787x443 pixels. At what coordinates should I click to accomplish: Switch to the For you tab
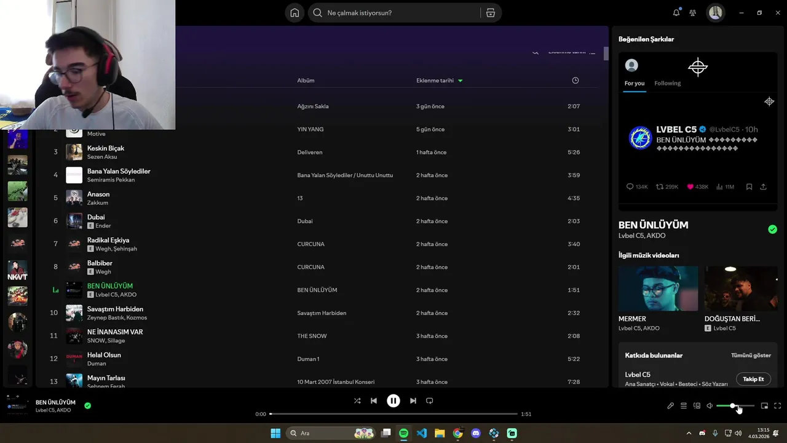635,83
